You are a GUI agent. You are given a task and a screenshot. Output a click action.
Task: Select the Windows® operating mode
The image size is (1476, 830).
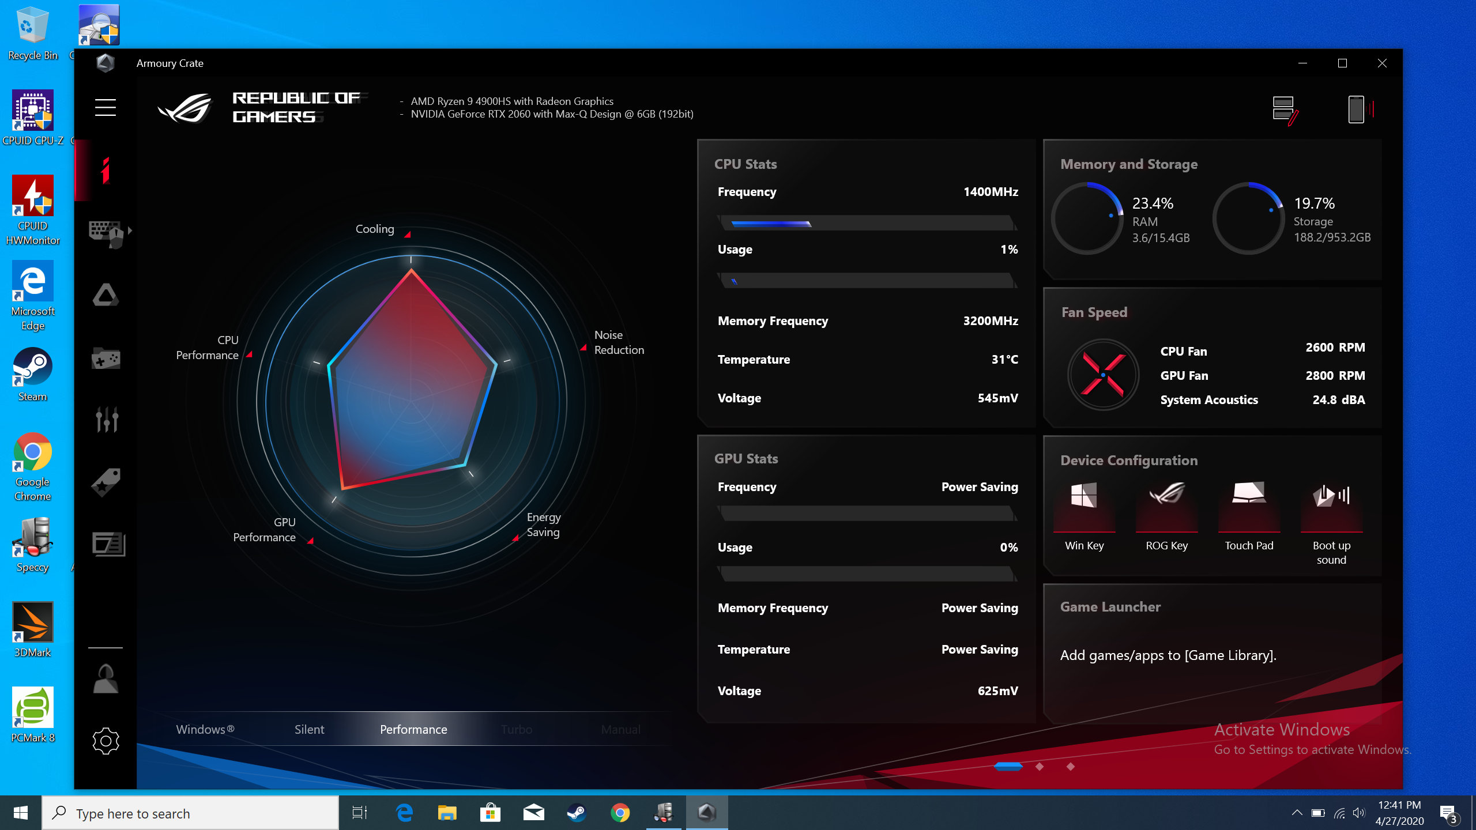pyautogui.click(x=205, y=729)
